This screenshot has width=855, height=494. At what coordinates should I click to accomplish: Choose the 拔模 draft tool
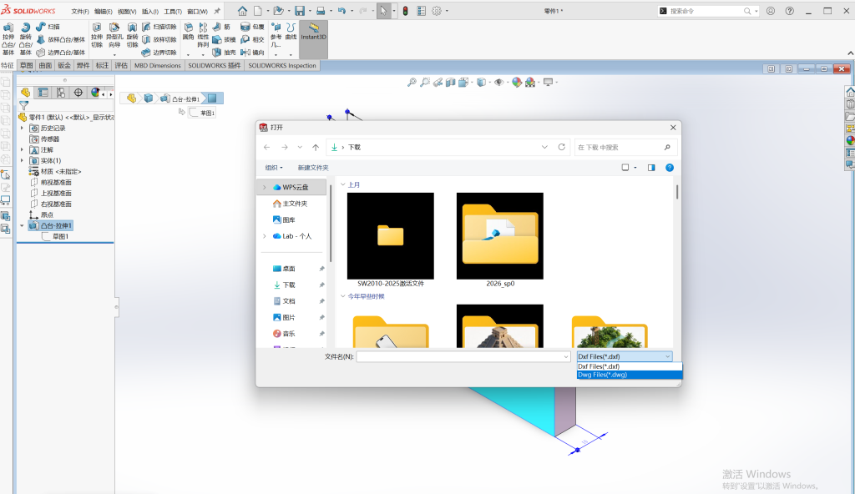point(224,40)
